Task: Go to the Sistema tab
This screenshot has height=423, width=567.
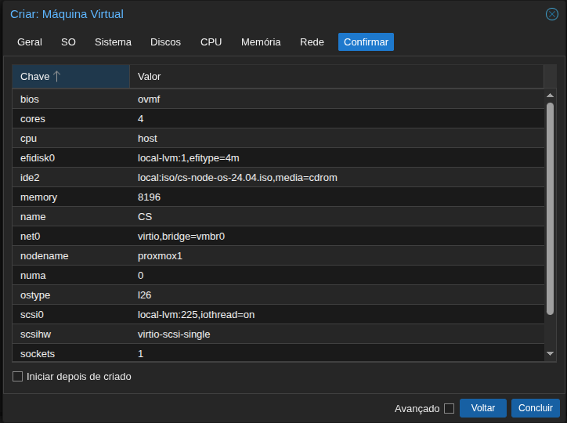Action: point(114,42)
